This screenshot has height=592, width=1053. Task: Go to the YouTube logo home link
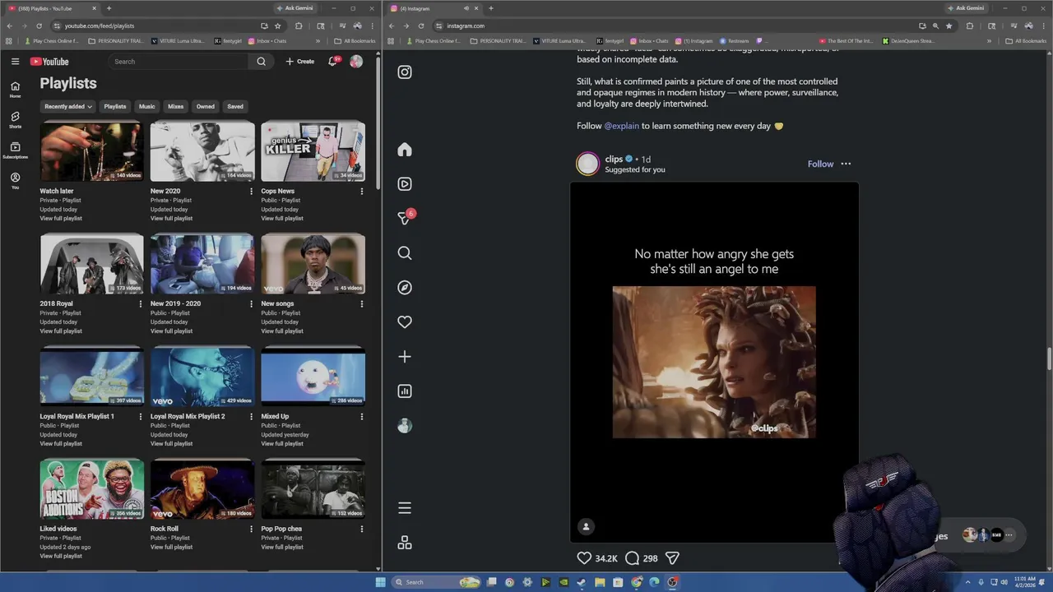(x=49, y=62)
